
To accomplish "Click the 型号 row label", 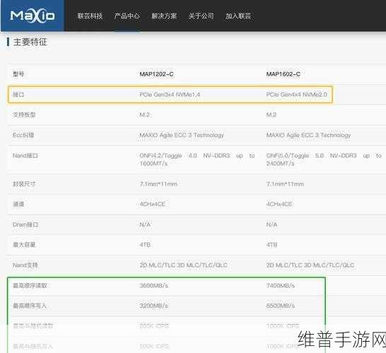I will click(x=18, y=74).
